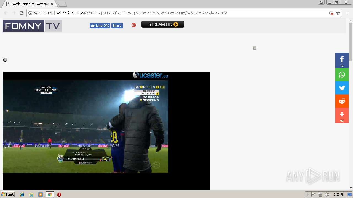The image size is (353, 198).
Task: Open network tray icon
Action: (320, 194)
